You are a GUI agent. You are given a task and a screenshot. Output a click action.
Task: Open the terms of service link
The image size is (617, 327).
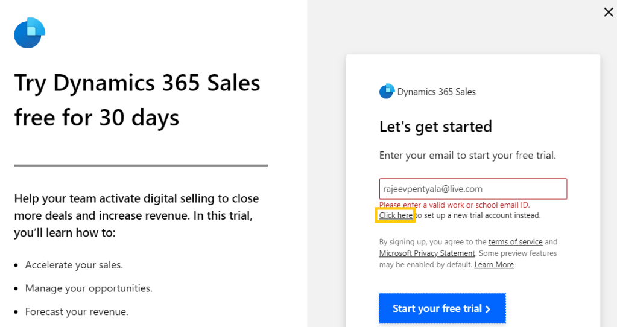tap(515, 242)
